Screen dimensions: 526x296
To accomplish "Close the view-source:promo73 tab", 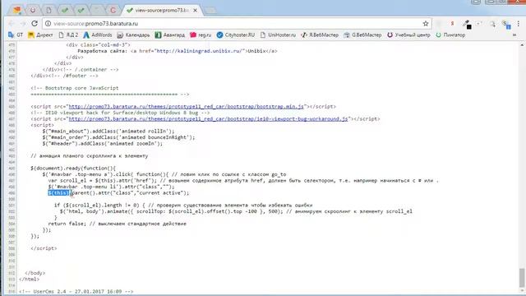I will coord(195,10).
